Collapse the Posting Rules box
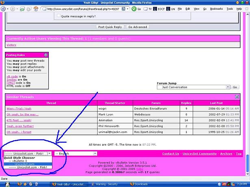The height and width of the screenshot is (187, 250). coord(46,55)
